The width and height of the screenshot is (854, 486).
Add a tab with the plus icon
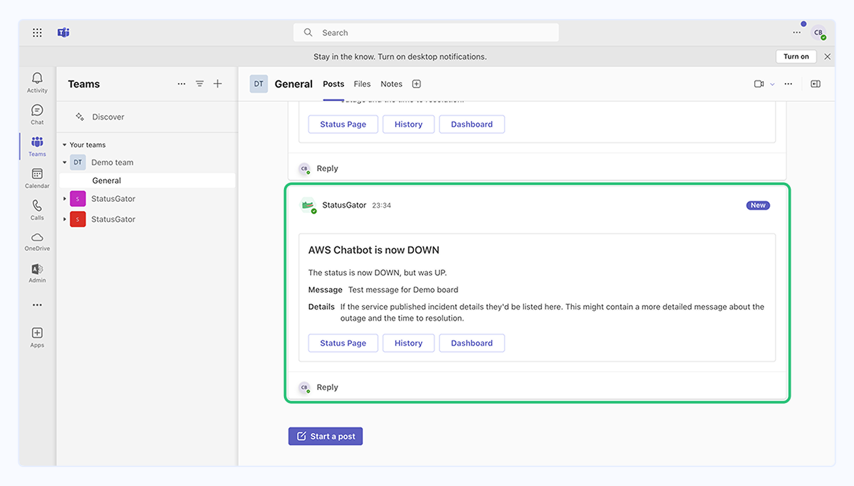pos(417,84)
